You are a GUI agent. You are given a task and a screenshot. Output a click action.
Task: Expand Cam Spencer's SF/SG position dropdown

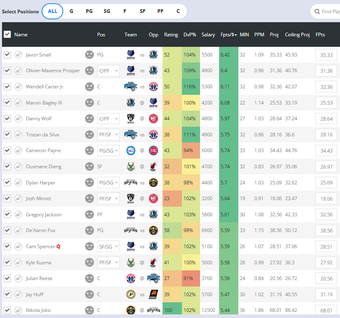(108, 246)
